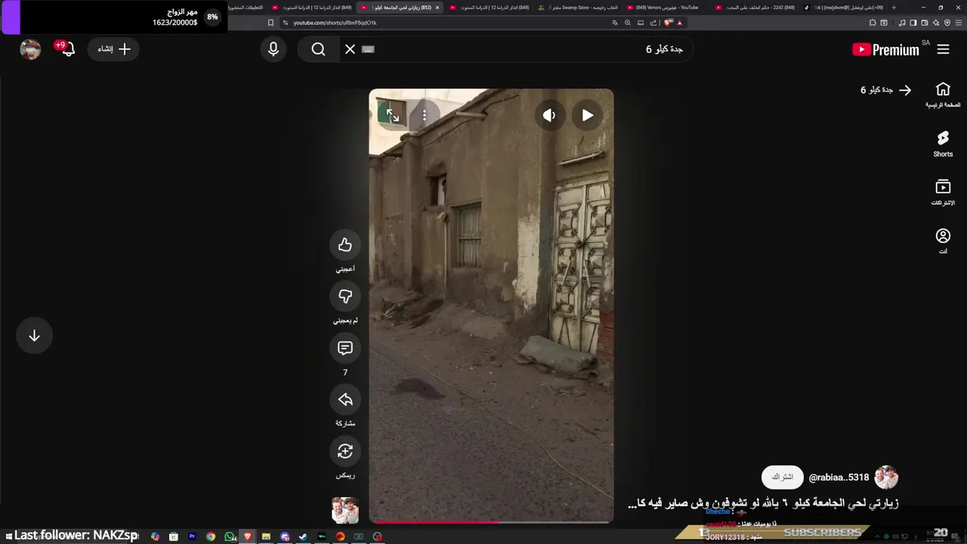Remix this Short with ريمكس
The height and width of the screenshot is (544, 967).
pos(345,451)
